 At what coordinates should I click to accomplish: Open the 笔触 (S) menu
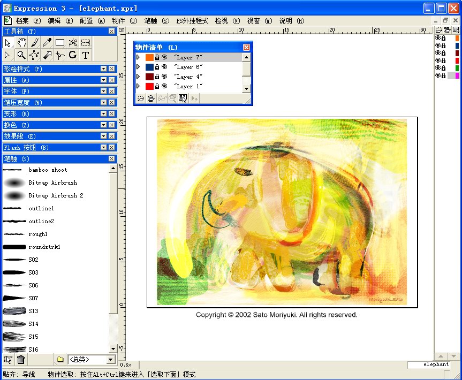coord(157,21)
